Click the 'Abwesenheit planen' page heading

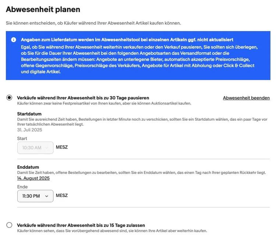43,9
